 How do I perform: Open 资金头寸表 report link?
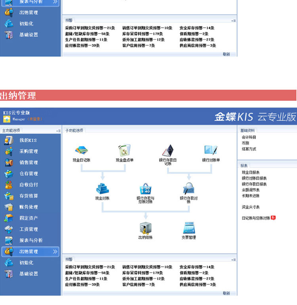tap(251, 207)
